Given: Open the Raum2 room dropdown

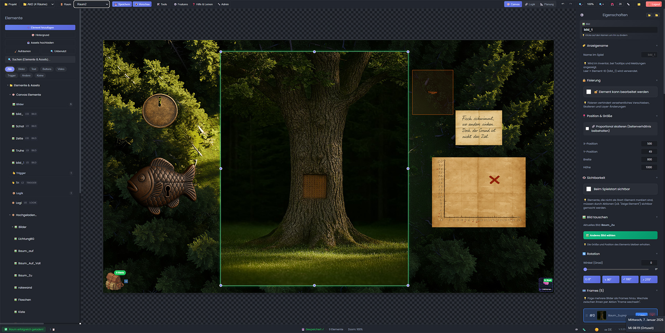Looking at the screenshot, I should coord(91,4).
